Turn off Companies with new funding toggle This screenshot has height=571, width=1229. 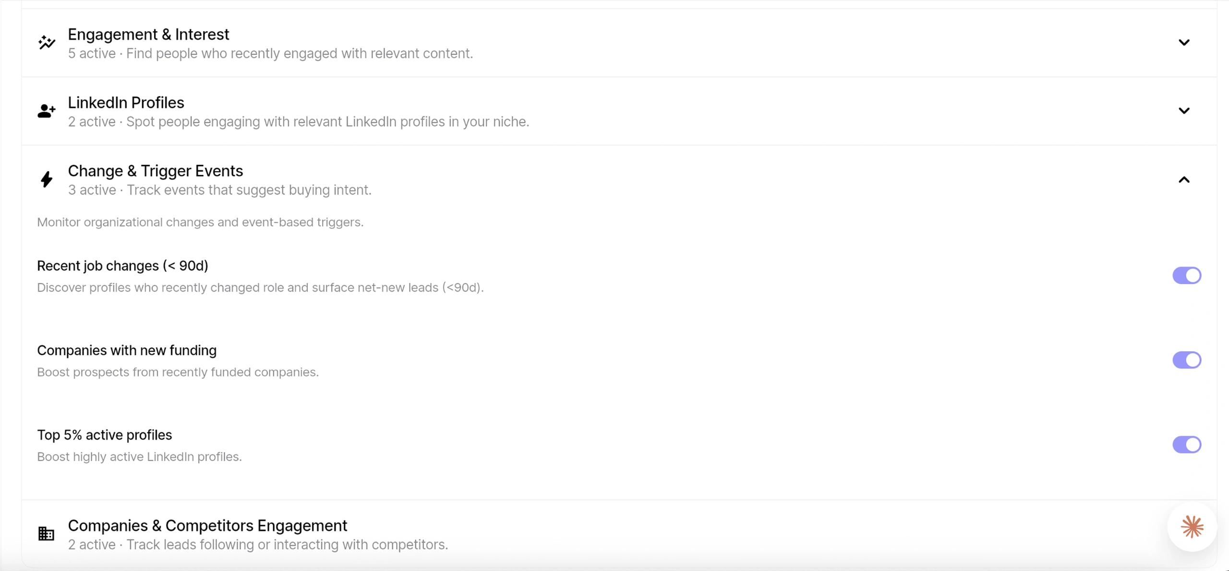point(1187,360)
